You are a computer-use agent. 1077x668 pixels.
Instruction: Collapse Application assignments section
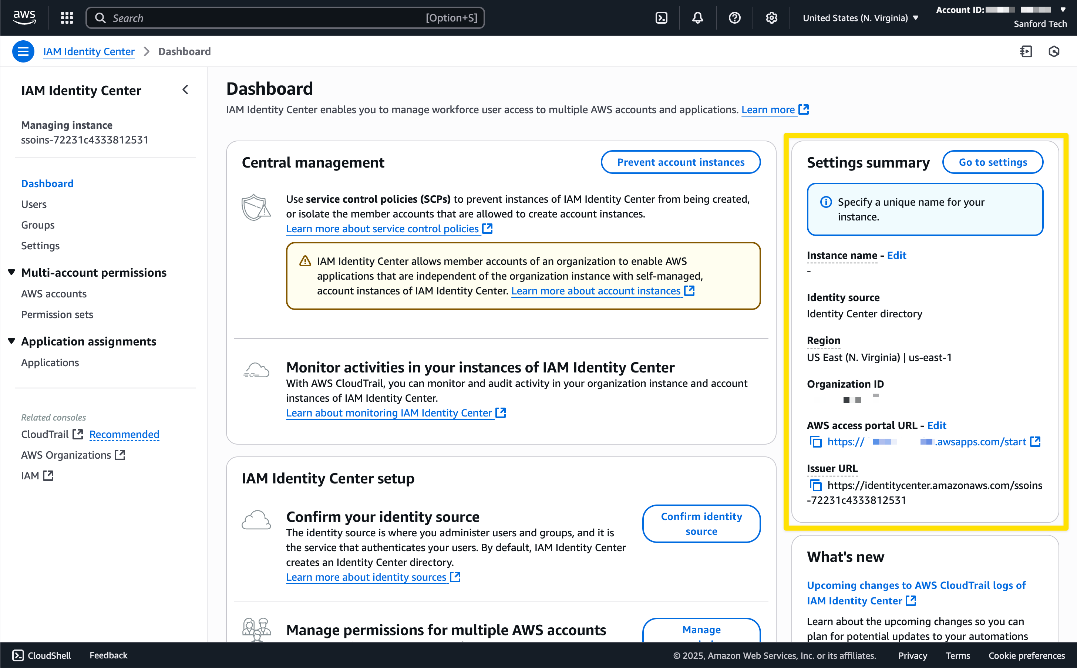pyautogui.click(x=11, y=341)
